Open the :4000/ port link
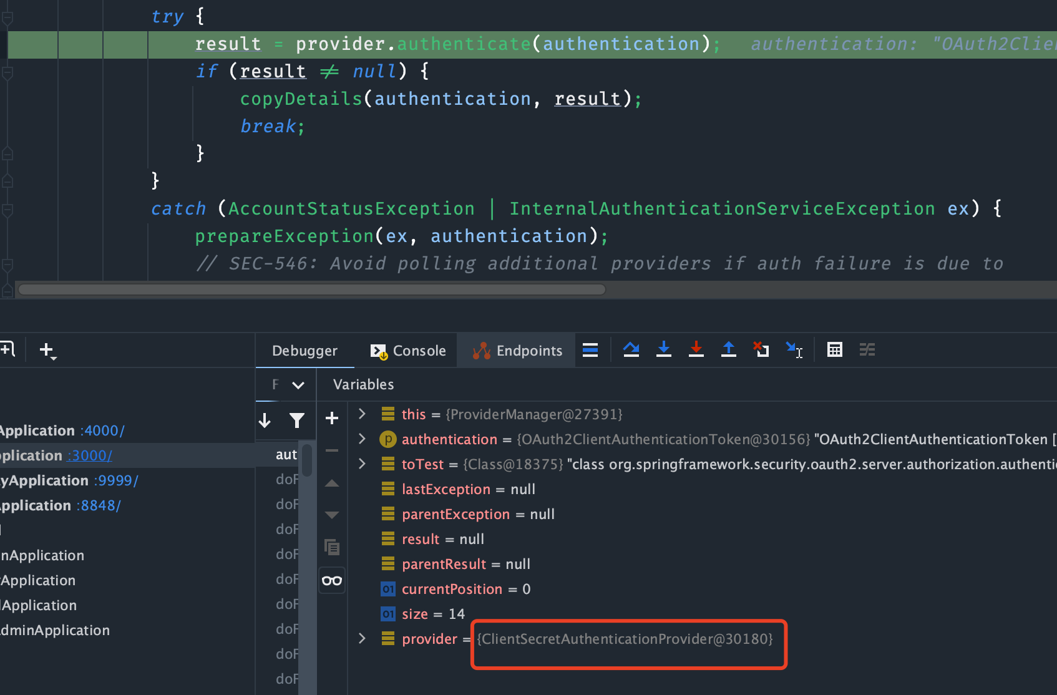The image size is (1057, 695). pos(102,430)
